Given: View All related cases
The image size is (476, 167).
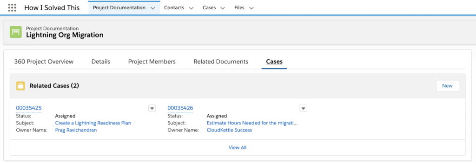Looking at the screenshot, I should pos(238,148).
